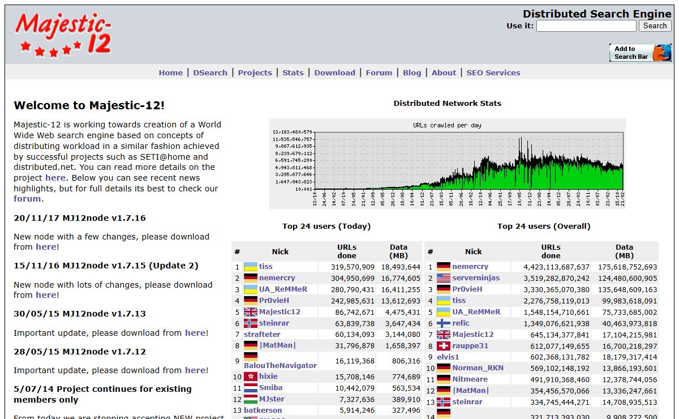Open elvis1 user link
The width and height of the screenshot is (679, 419).
pos(448,357)
